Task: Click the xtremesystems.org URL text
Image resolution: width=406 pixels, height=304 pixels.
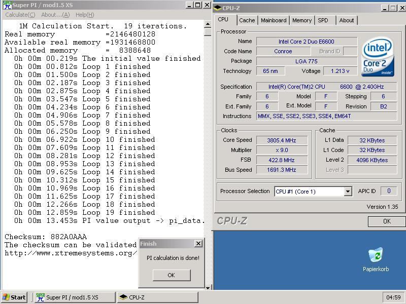Action: click(71, 253)
